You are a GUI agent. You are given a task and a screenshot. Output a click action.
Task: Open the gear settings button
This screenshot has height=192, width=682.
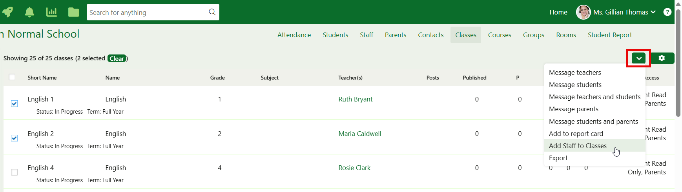(x=662, y=58)
